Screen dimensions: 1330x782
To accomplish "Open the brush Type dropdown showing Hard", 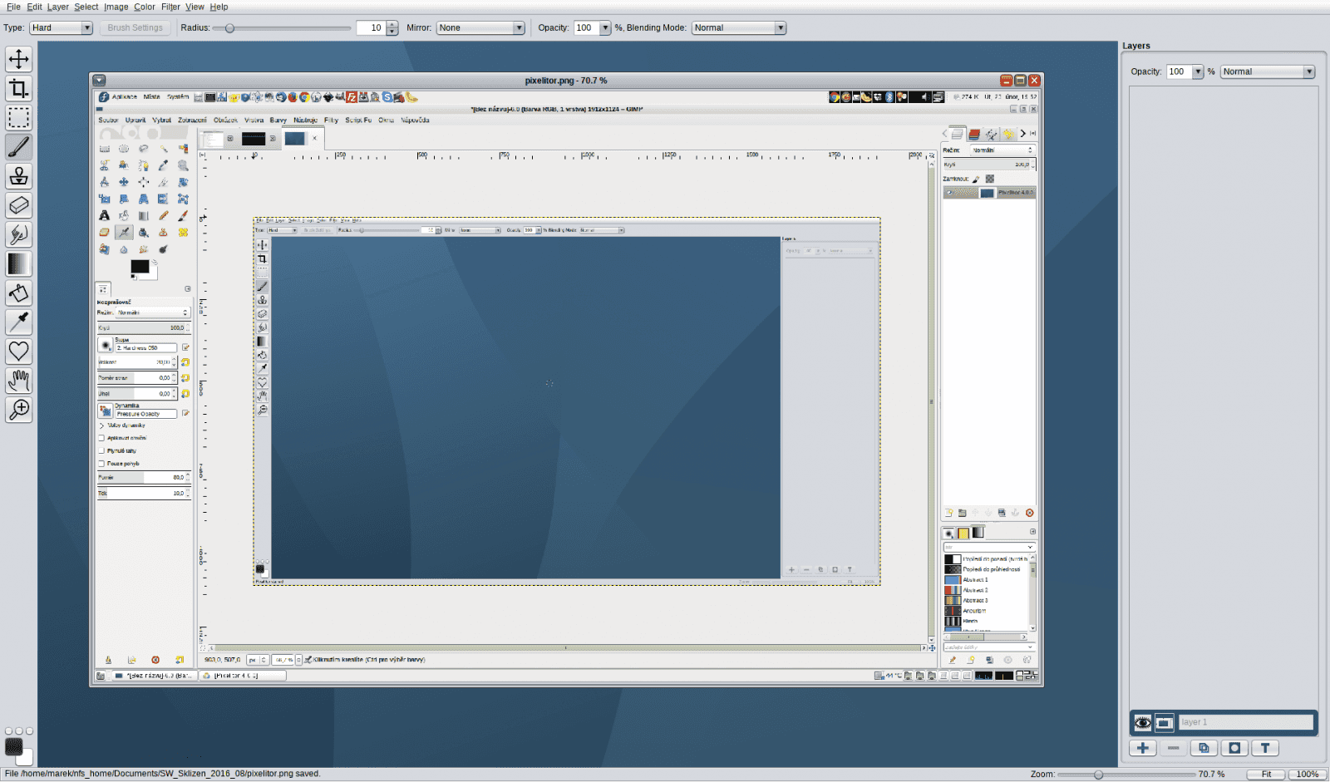I will click(x=61, y=27).
